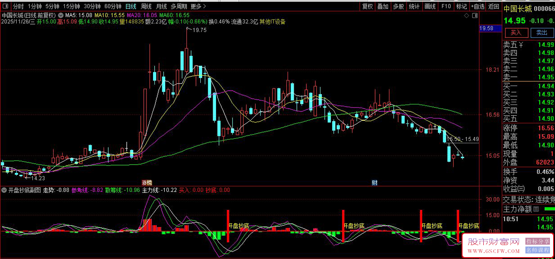Click the 参考线 -8.82 indicator label
The width and height of the screenshot is (555, 259).
tap(87, 190)
